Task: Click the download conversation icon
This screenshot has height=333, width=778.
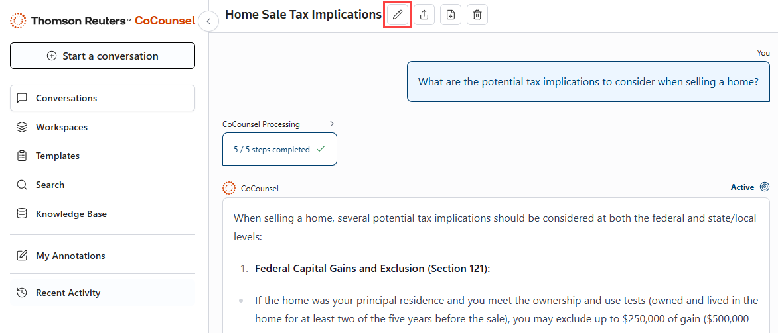Action: 451,15
